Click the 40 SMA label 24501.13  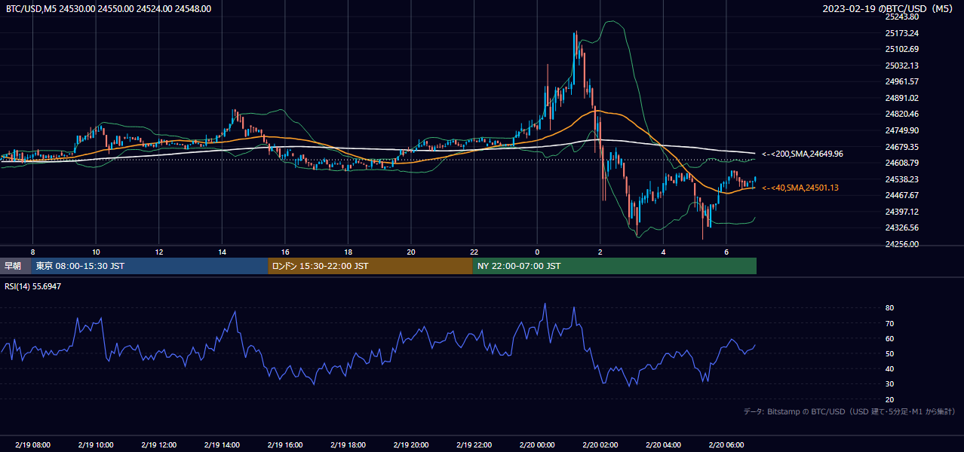(800, 188)
